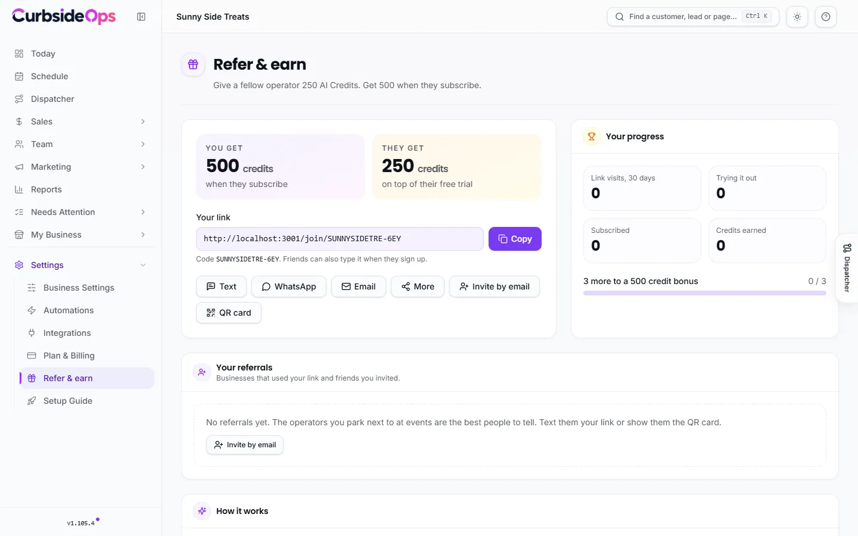
Task: Open the Today page in the sidebar
Action: point(81,54)
